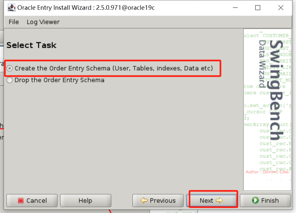The height and width of the screenshot is (213, 296).
Task: Click the window title text showing oracle19c
Action: [x=86, y=7]
